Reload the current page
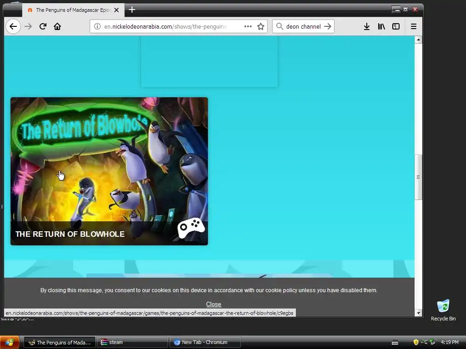The width and height of the screenshot is (466, 349). 43,26
